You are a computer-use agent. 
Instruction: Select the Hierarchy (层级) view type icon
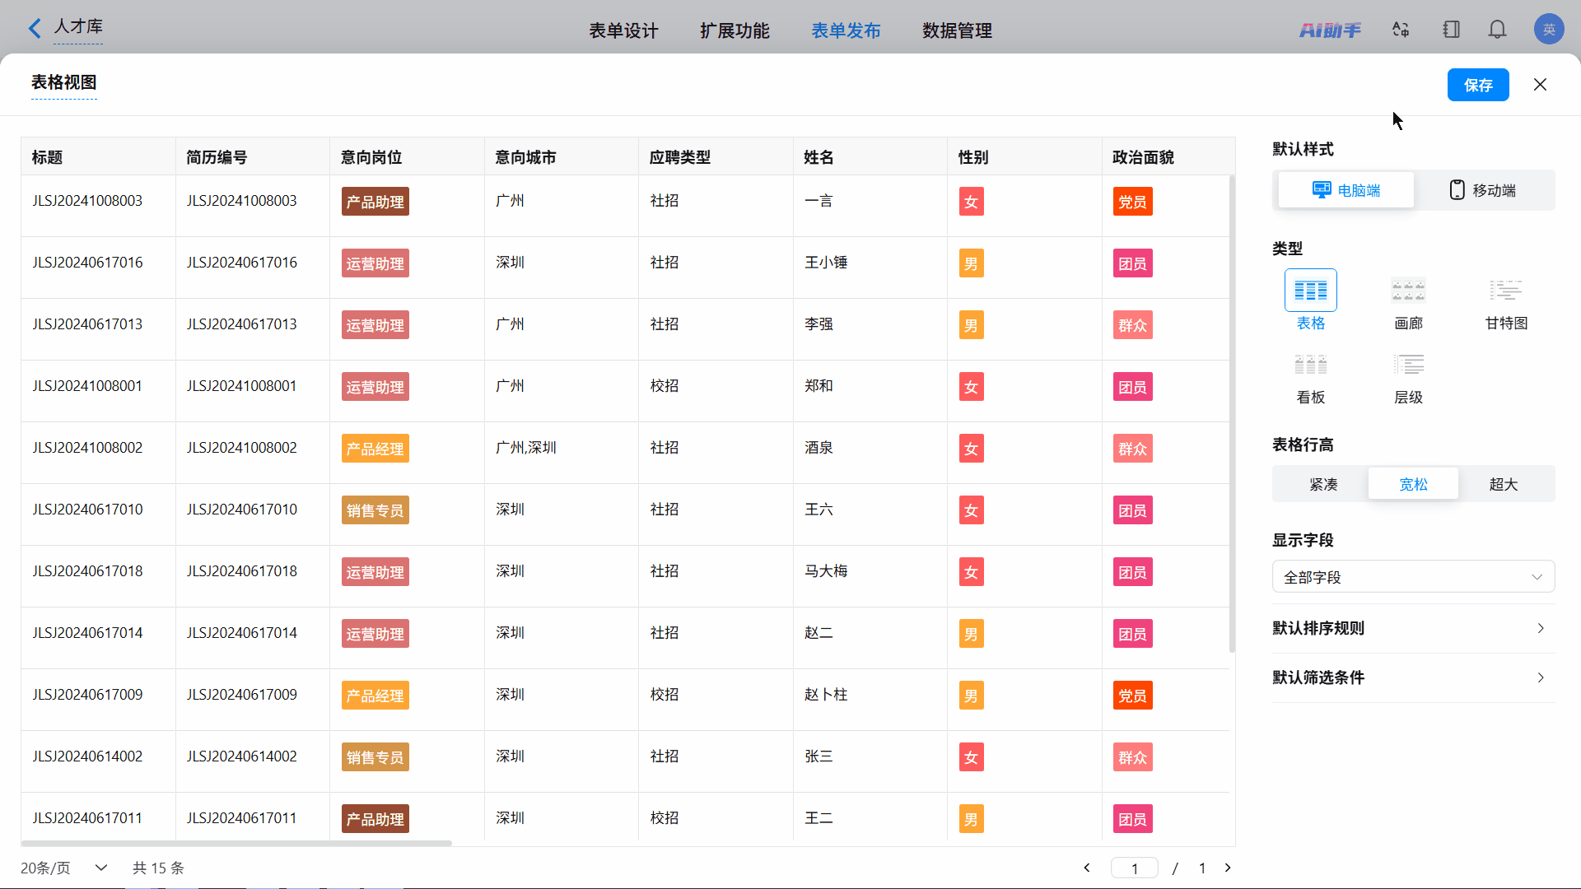click(x=1408, y=365)
